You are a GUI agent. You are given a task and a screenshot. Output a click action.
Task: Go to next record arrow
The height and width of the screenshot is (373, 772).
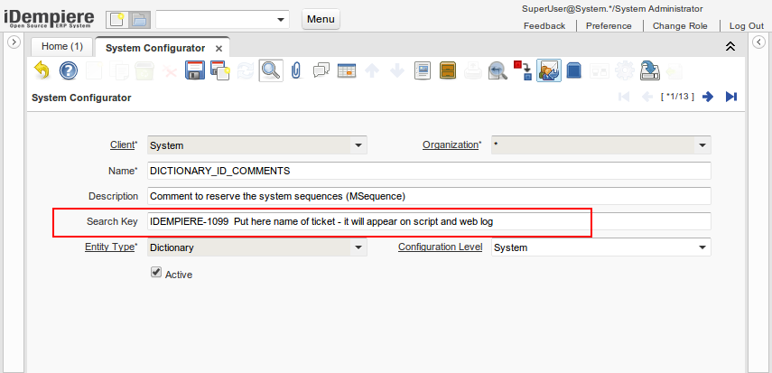coord(708,97)
